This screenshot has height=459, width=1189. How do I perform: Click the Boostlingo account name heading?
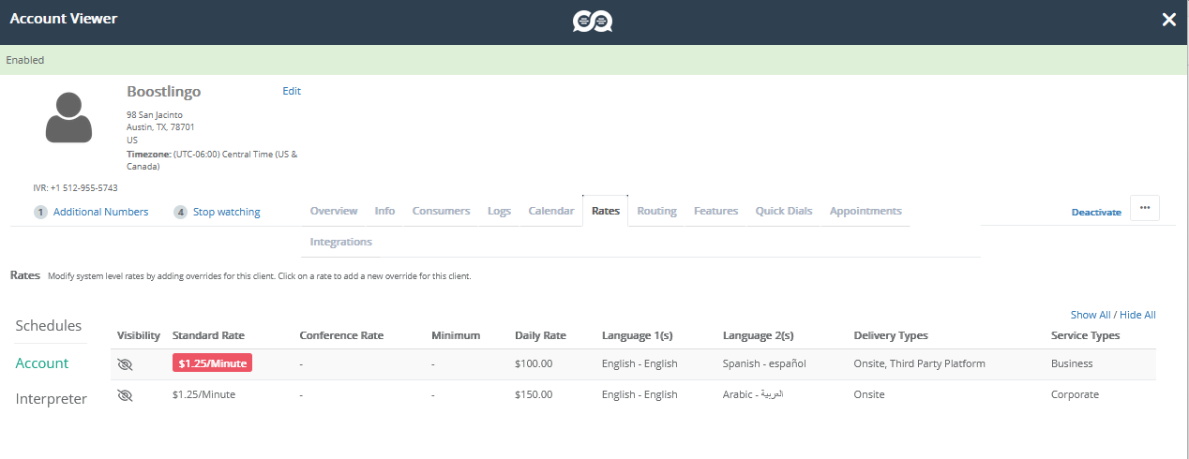coord(163,92)
